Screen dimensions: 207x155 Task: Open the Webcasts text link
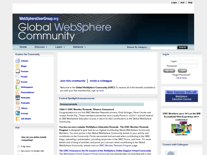point(25,98)
